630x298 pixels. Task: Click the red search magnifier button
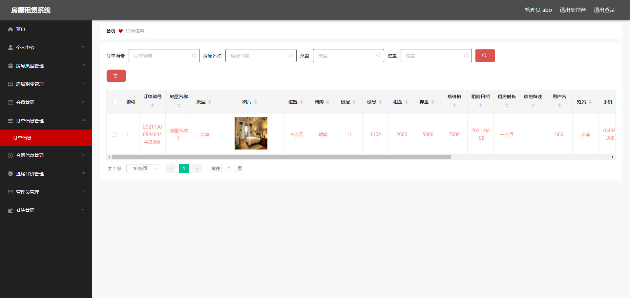[485, 56]
